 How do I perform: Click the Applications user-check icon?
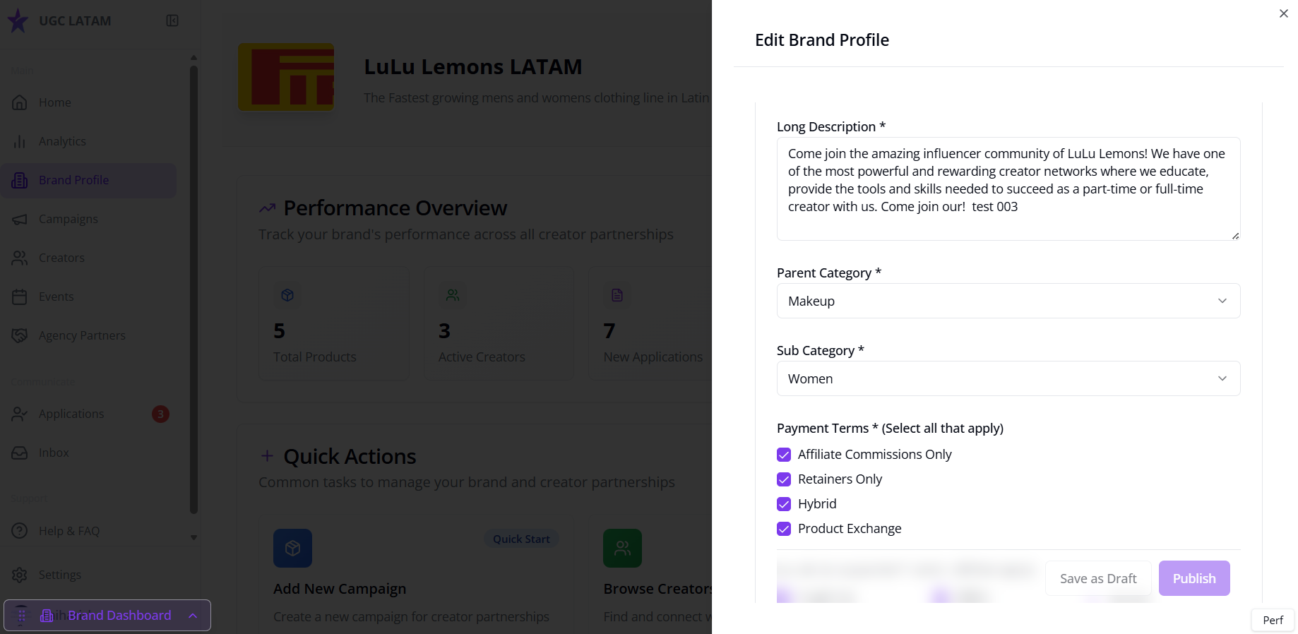[x=20, y=414]
